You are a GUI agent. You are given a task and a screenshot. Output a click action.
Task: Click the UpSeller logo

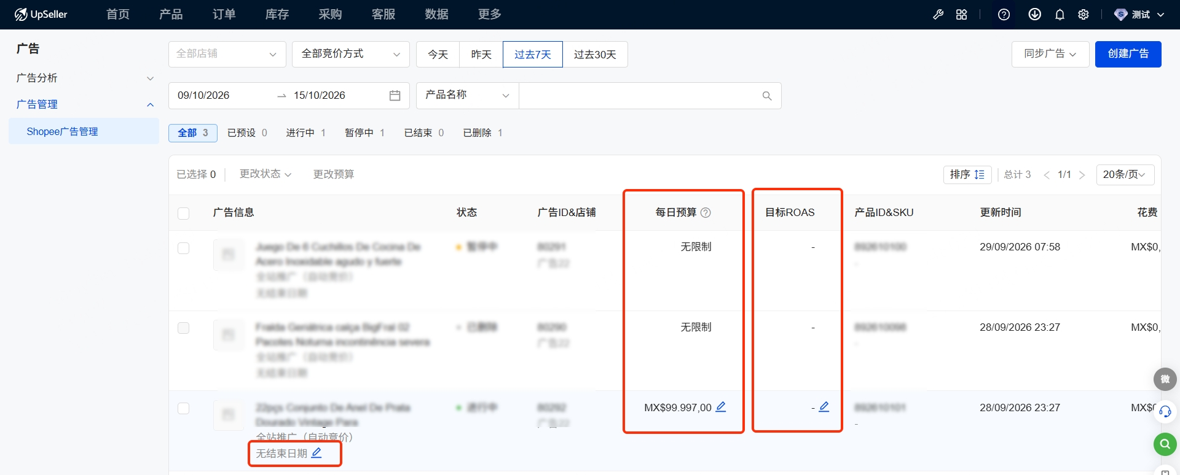(x=41, y=14)
